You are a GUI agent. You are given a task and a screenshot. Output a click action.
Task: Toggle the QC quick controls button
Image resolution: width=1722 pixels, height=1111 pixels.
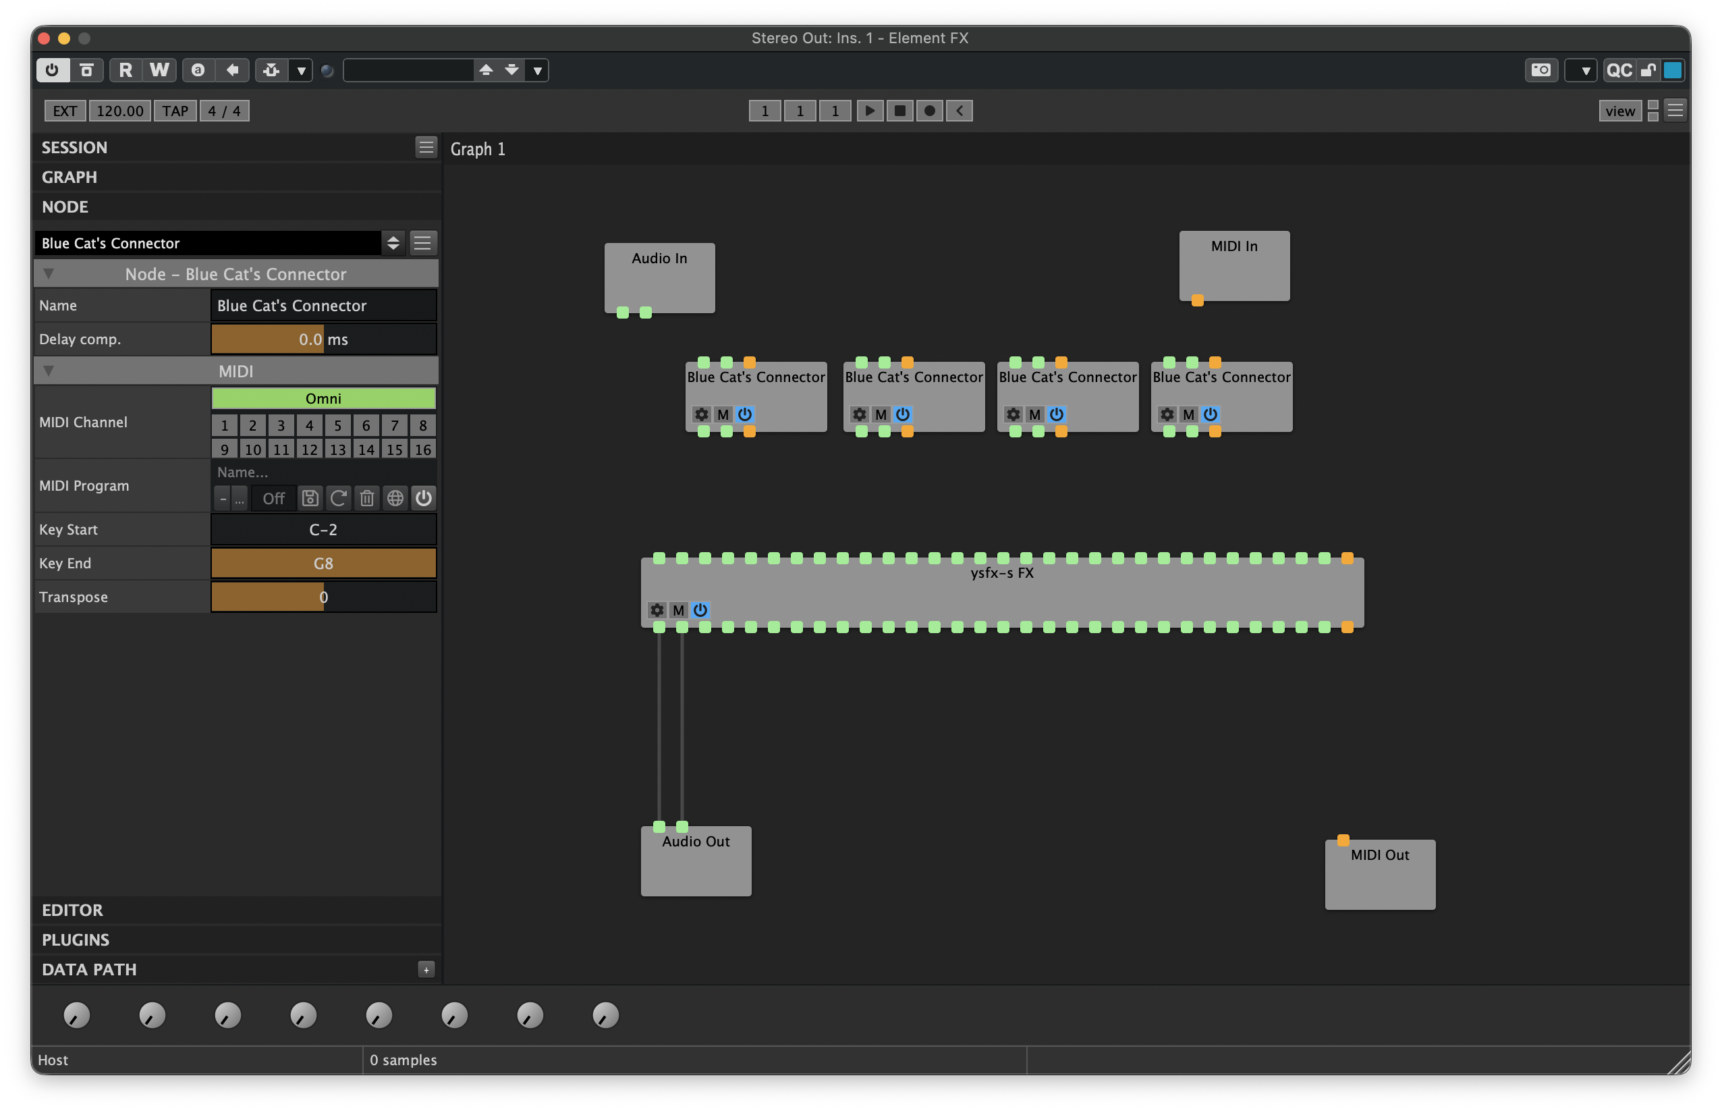pyautogui.click(x=1619, y=70)
